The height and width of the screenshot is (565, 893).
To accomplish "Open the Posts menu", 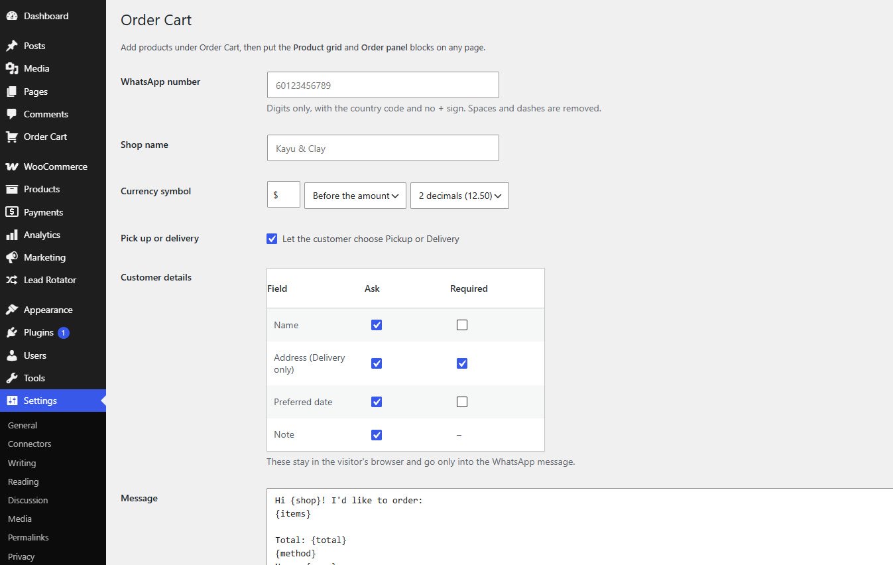I will pyautogui.click(x=53, y=46).
